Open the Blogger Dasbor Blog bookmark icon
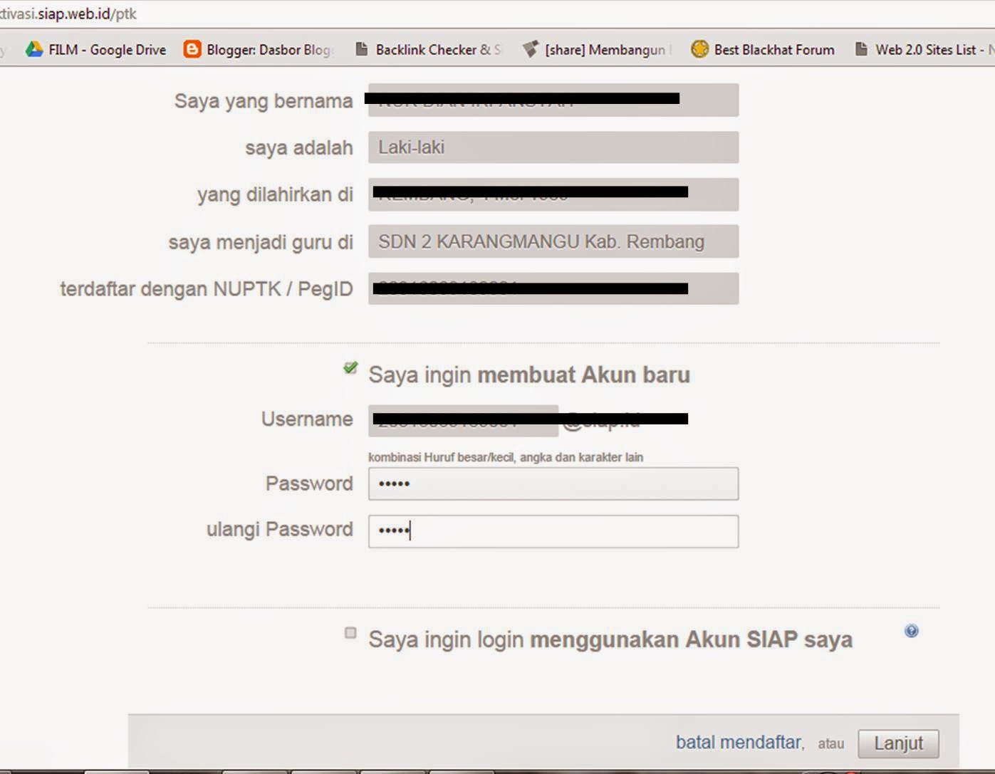The width and height of the screenshot is (995, 774). coord(192,49)
